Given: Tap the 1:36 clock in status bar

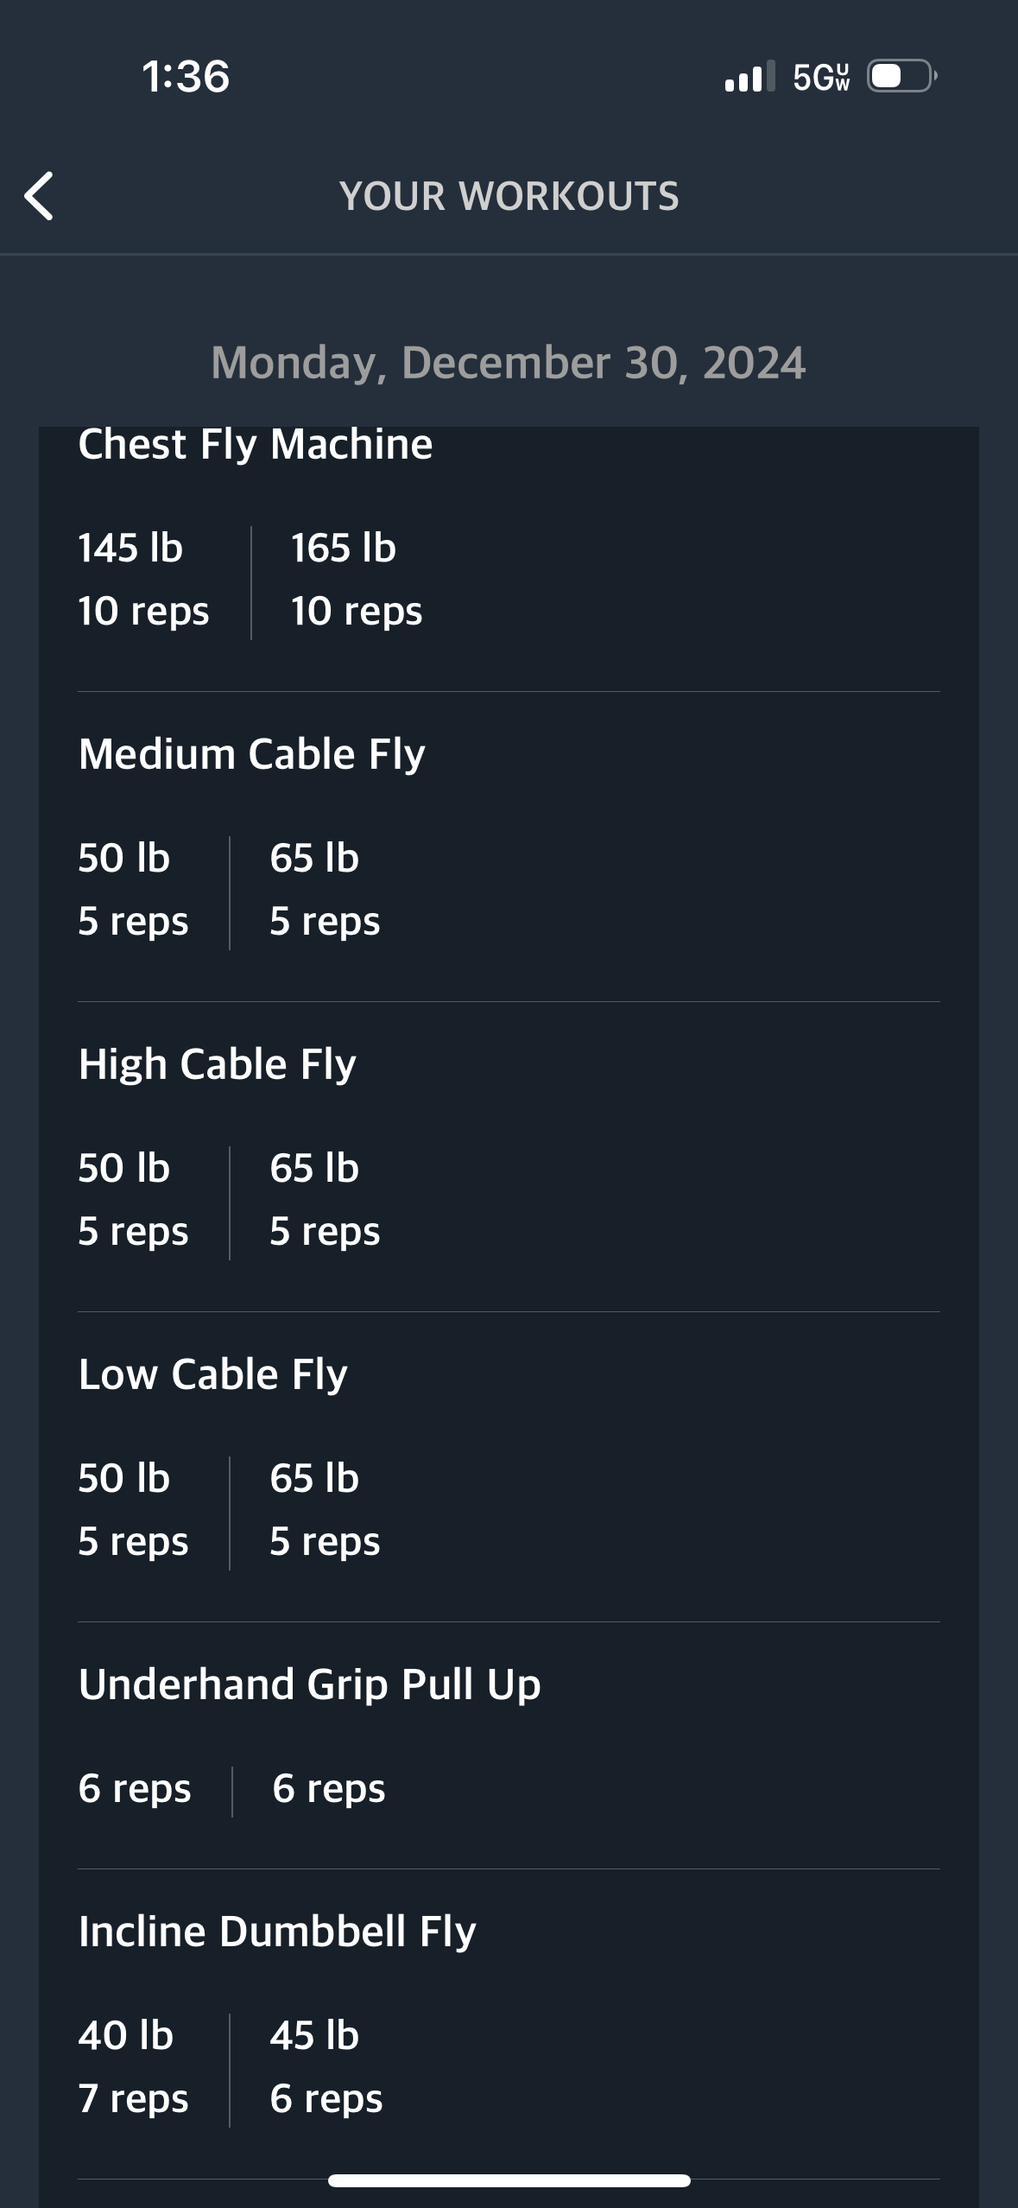Looking at the screenshot, I should click(186, 77).
